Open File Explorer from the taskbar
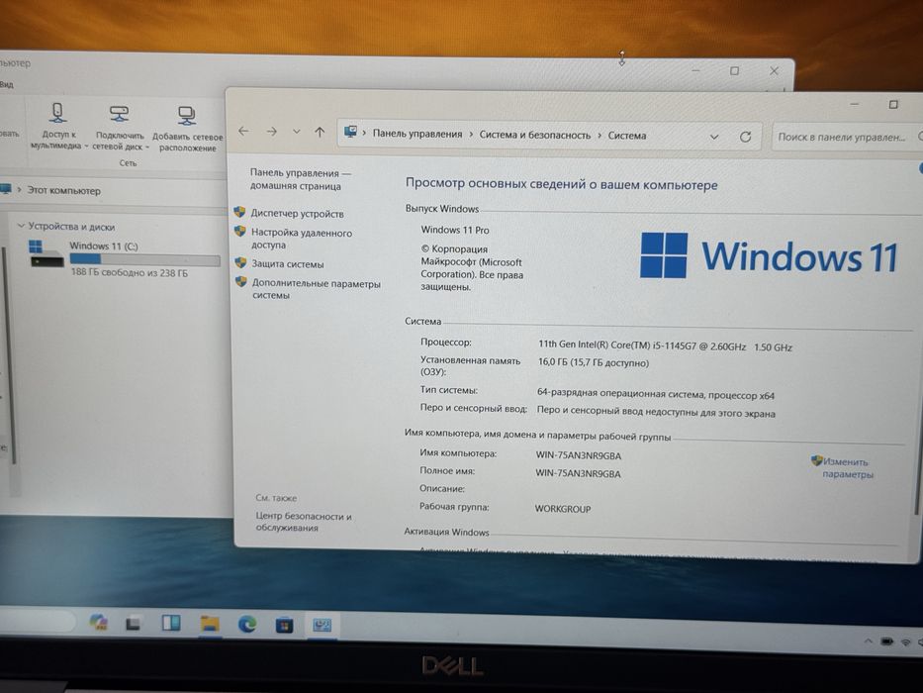The image size is (923, 693). pos(210,624)
